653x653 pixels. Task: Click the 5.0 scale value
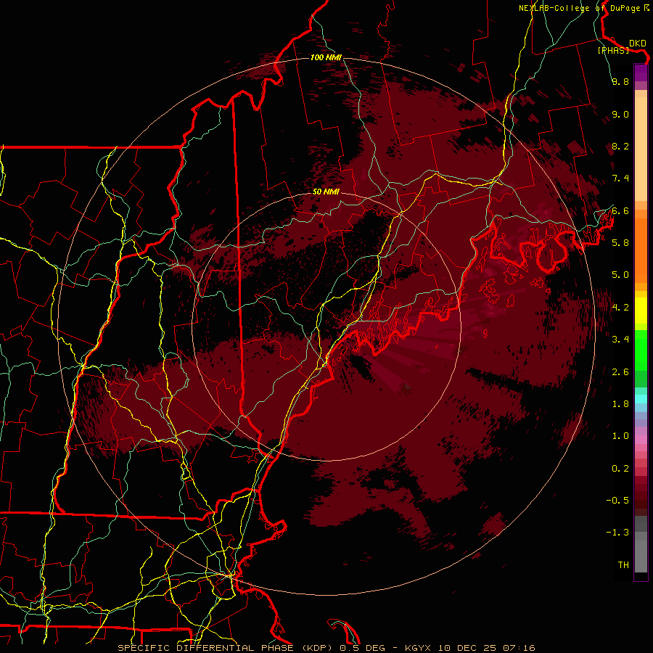point(620,275)
